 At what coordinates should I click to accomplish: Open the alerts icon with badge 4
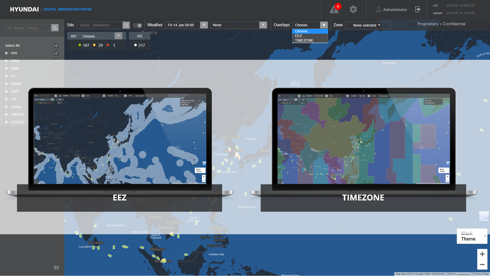coord(335,9)
